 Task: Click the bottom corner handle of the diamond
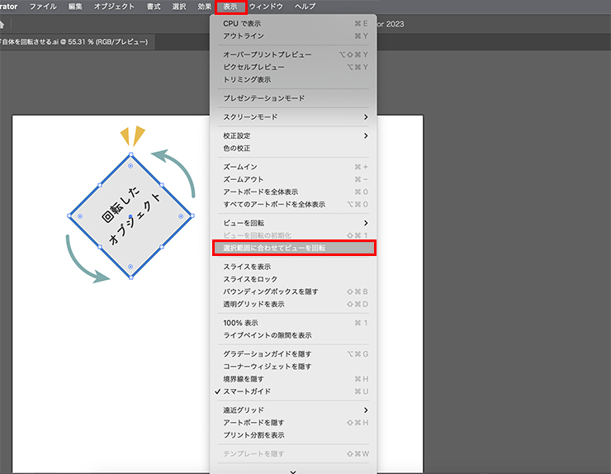click(x=130, y=277)
